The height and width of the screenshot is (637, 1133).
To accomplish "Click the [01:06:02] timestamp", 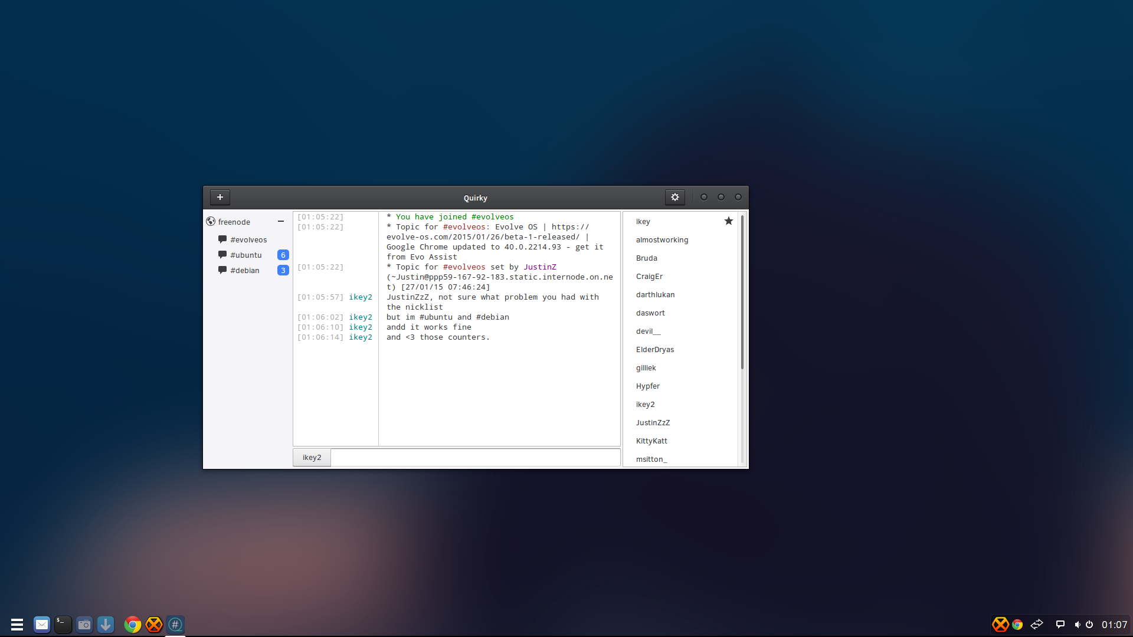I will click(320, 317).
